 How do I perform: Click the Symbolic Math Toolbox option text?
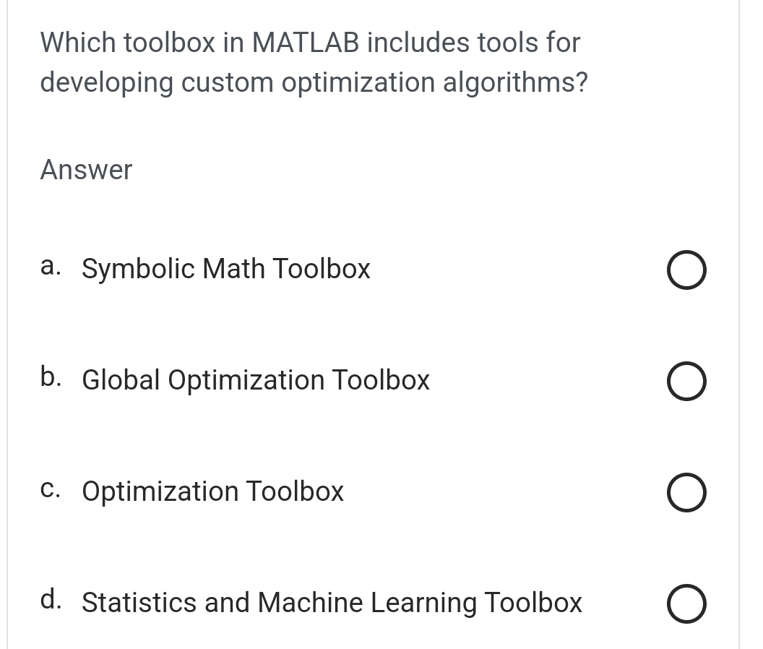click(226, 268)
